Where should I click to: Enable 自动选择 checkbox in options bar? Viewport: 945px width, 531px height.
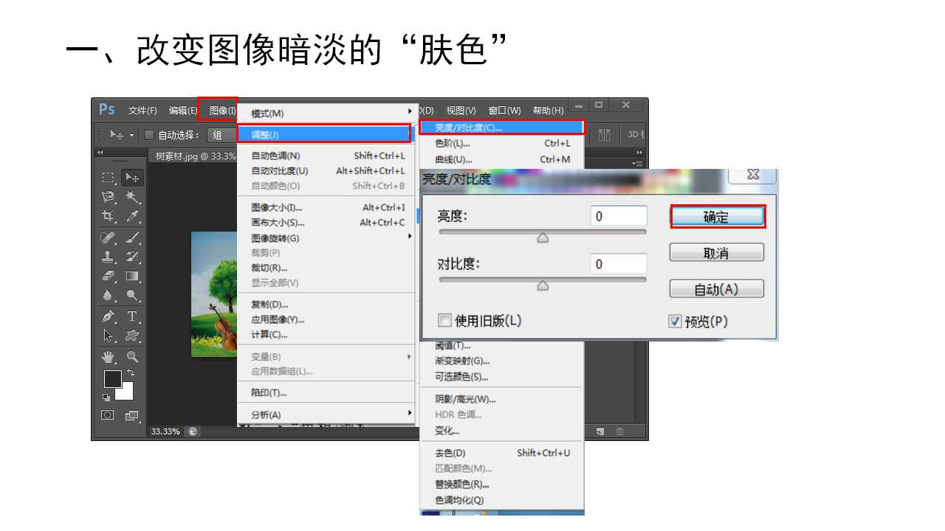(149, 135)
